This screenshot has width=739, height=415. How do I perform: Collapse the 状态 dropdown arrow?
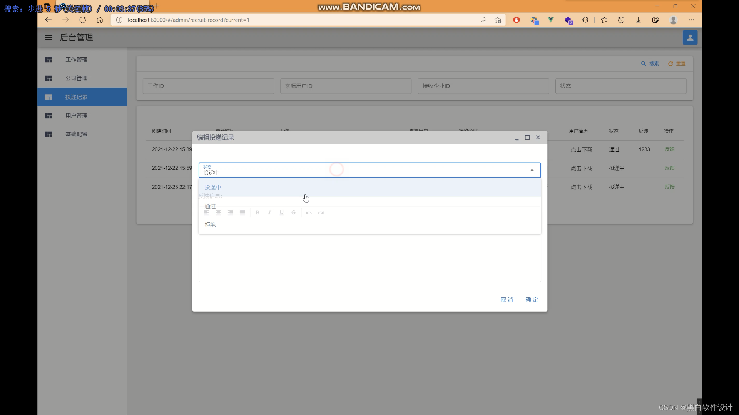532,170
